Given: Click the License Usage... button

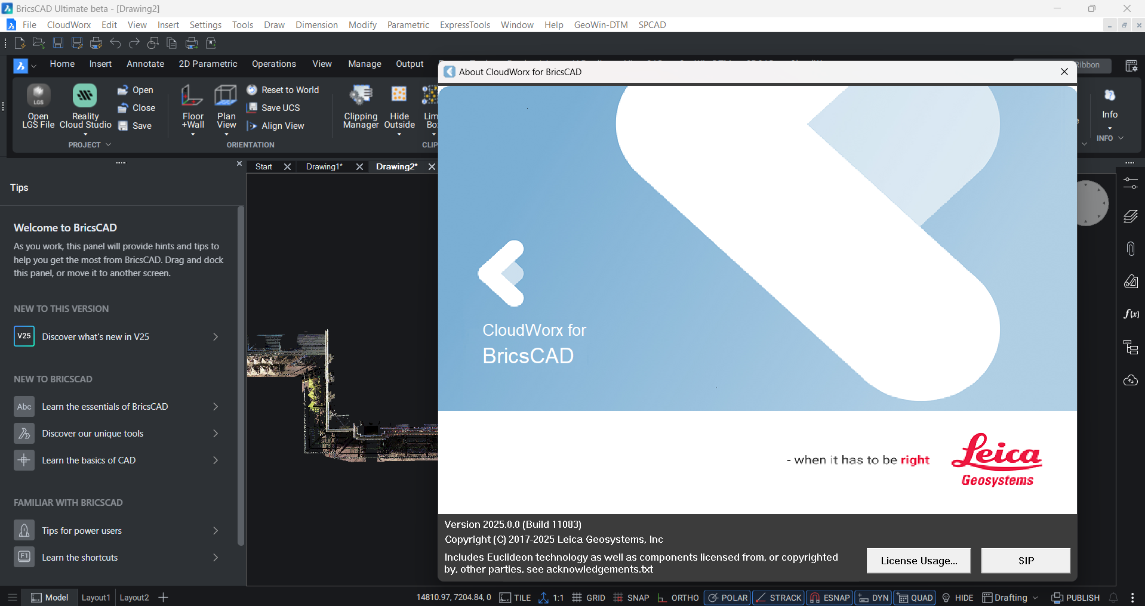Looking at the screenshot, I should (x=919, y=561).
